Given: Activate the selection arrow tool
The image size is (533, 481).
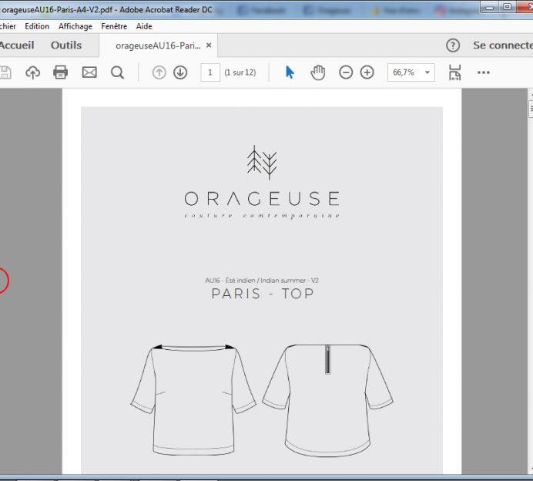Looking at the screenshot, I should pos(290,72).
